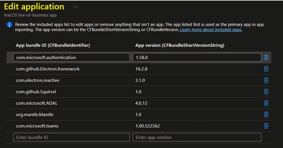Click the blue information icon
The image size is (283, 148).
(x=9, y=25)
